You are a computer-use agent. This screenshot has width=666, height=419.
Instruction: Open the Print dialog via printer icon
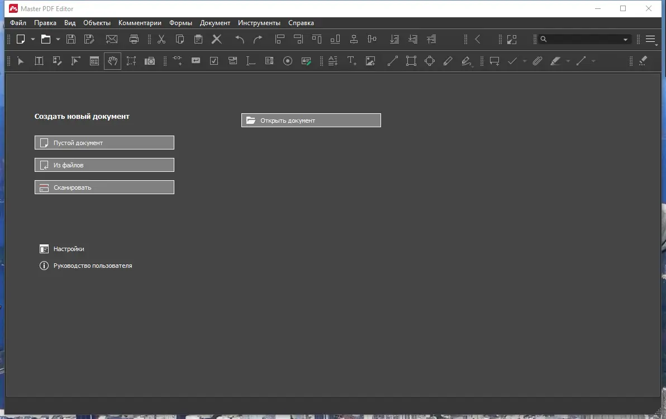pos(134,39)
